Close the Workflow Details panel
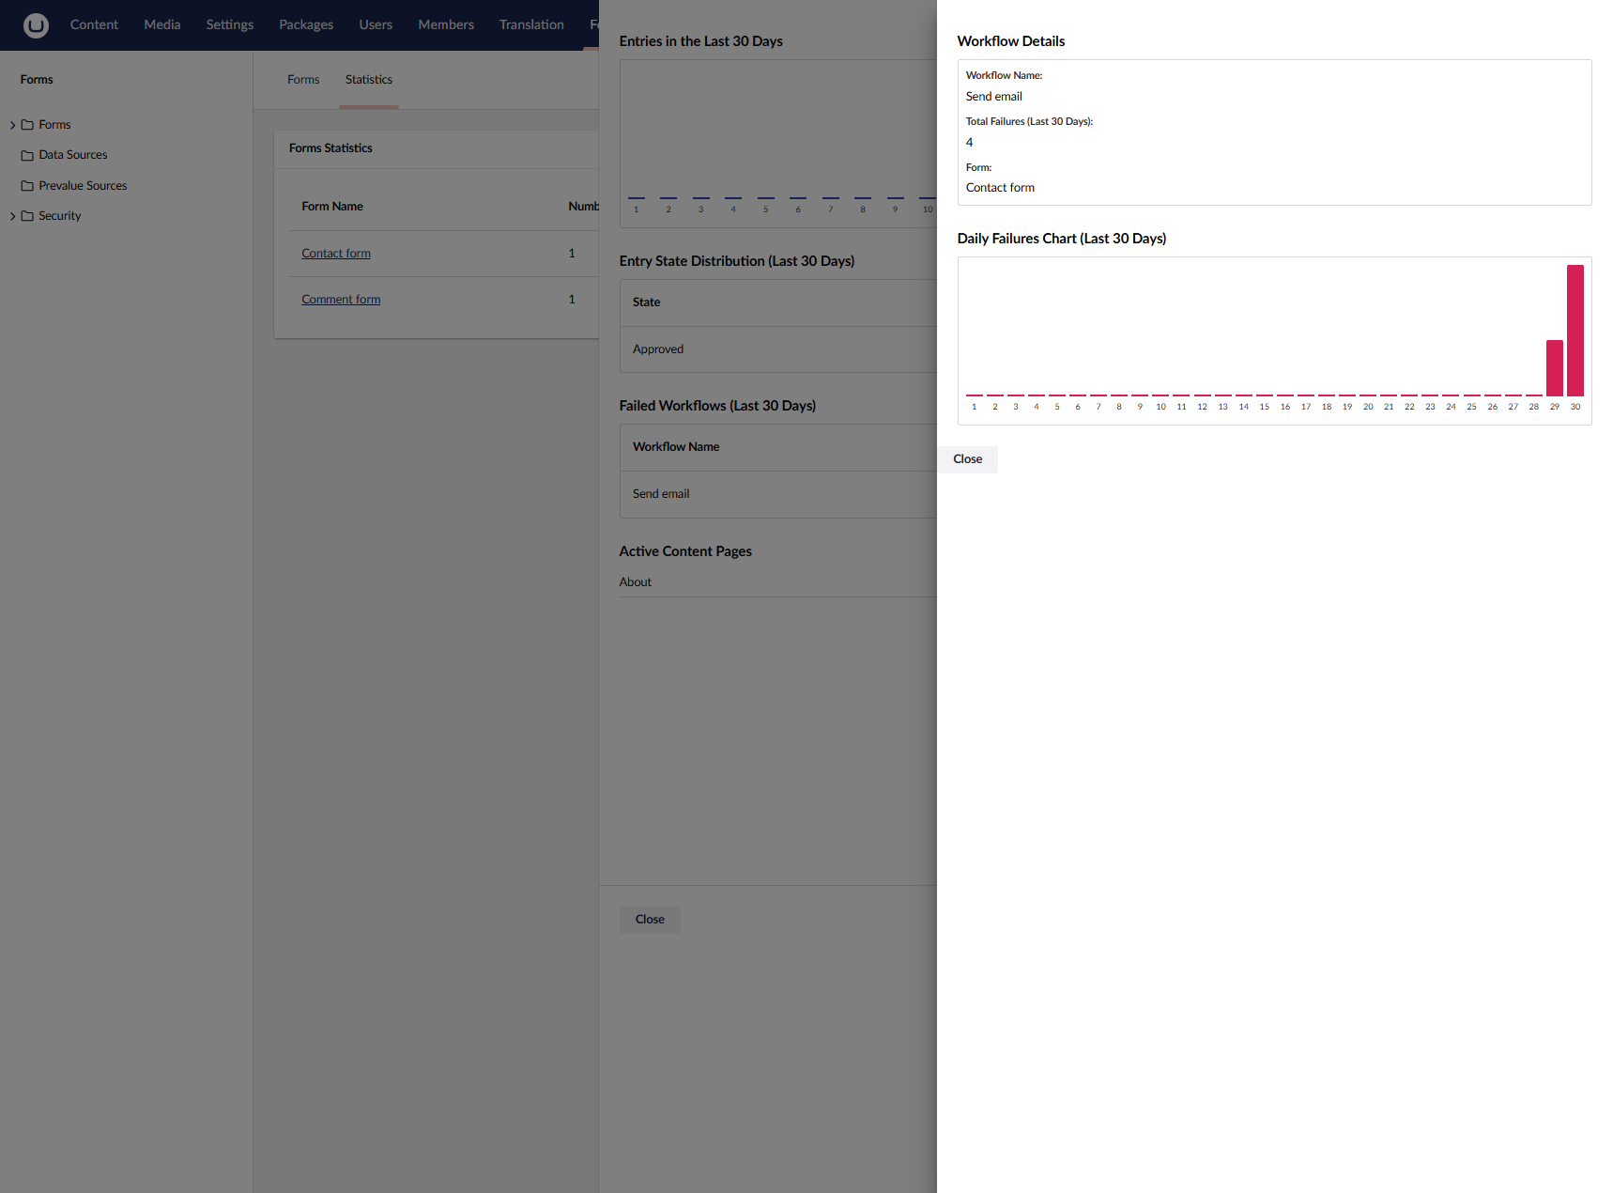The height and width of the screenshot is (1193, 1613). coord(967,459)
